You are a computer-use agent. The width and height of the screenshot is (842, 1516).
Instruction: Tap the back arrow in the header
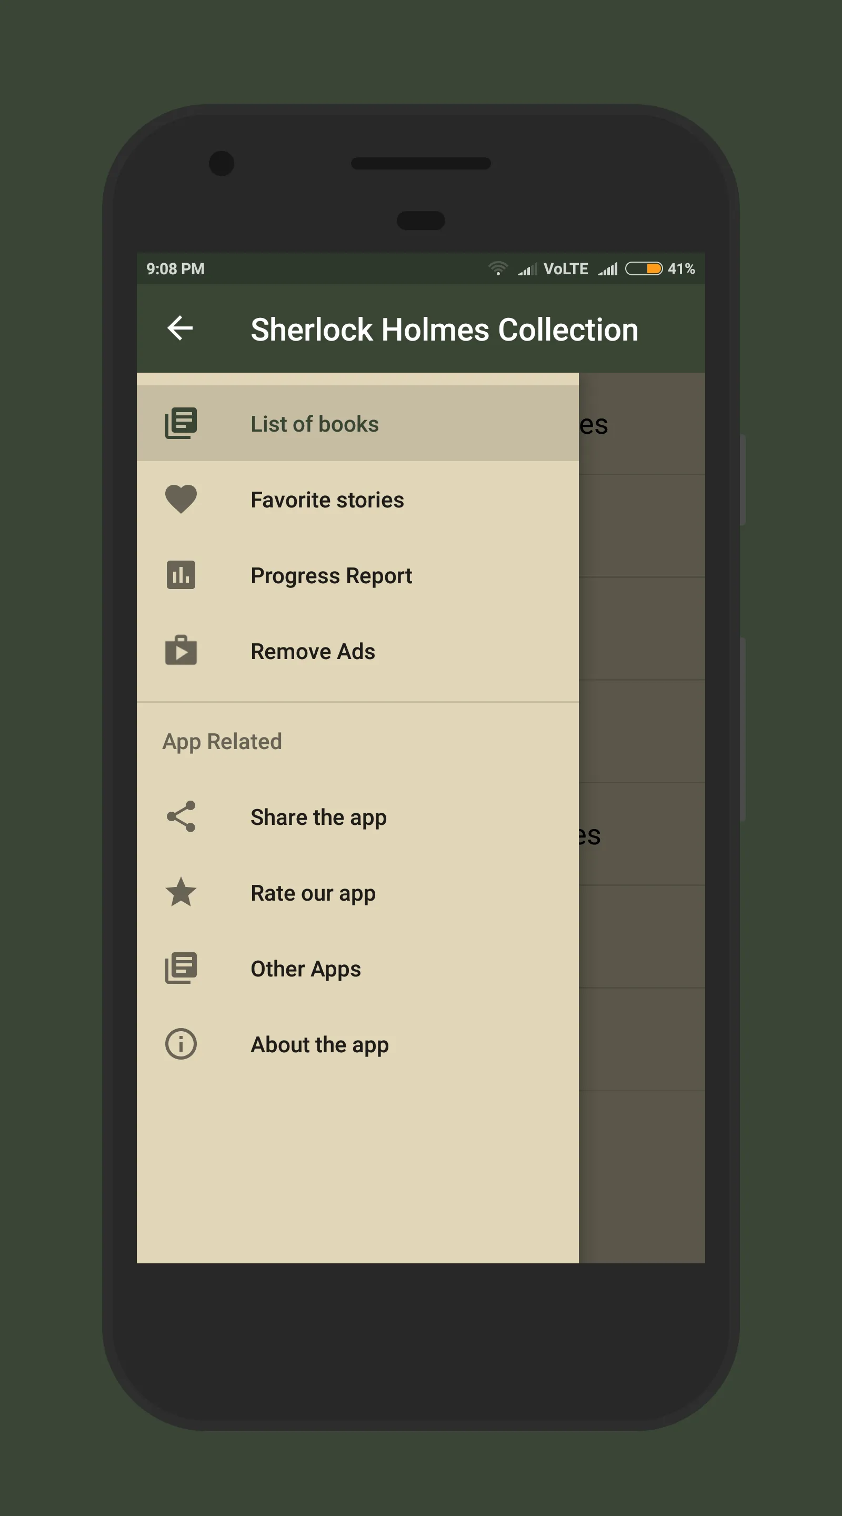click(x=180, y=328)
